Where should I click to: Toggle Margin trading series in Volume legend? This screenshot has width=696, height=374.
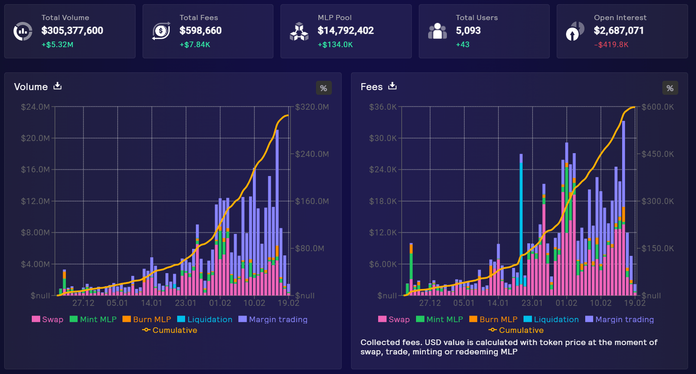pyautogui.click(x=273, y=319)
